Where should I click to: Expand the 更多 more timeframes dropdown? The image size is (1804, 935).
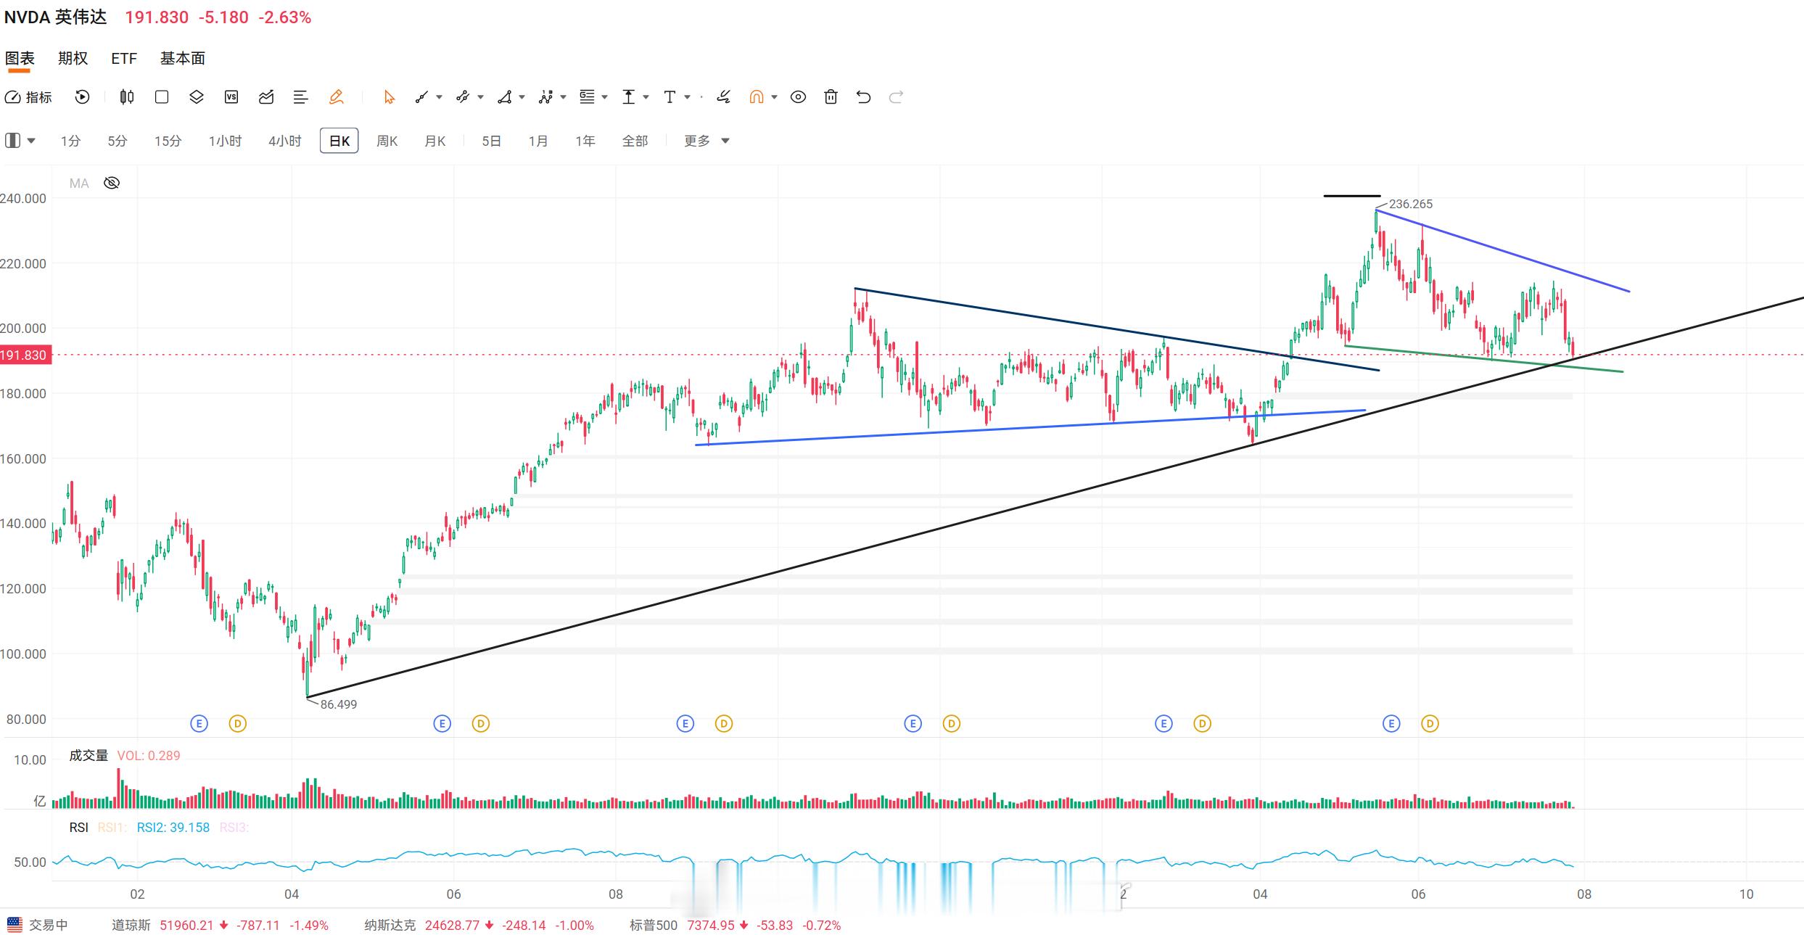(x=707, y=141)
